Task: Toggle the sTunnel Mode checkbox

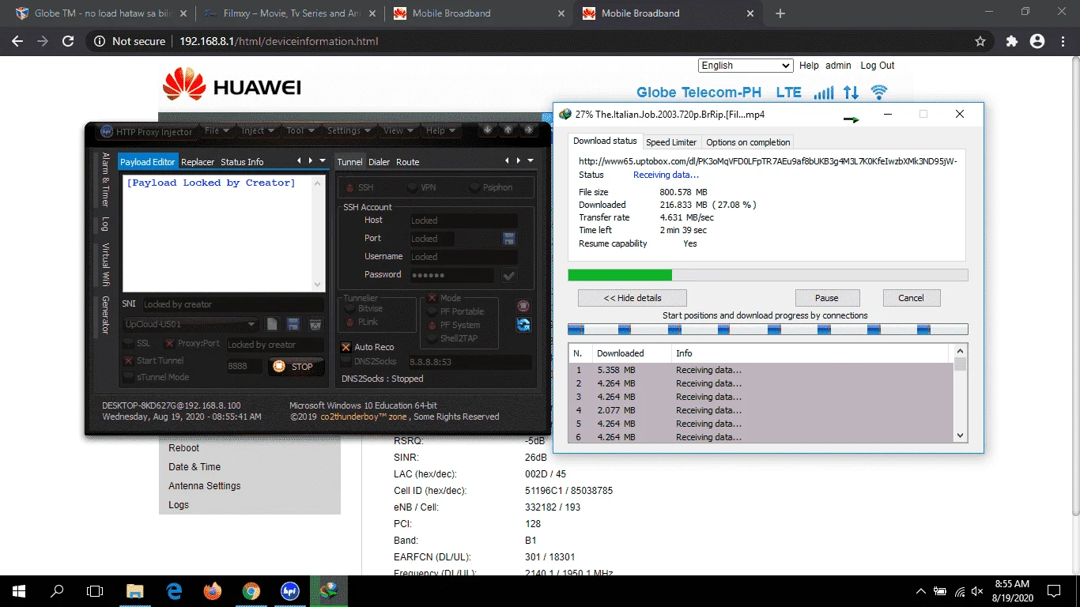Action: click(128, 377)
